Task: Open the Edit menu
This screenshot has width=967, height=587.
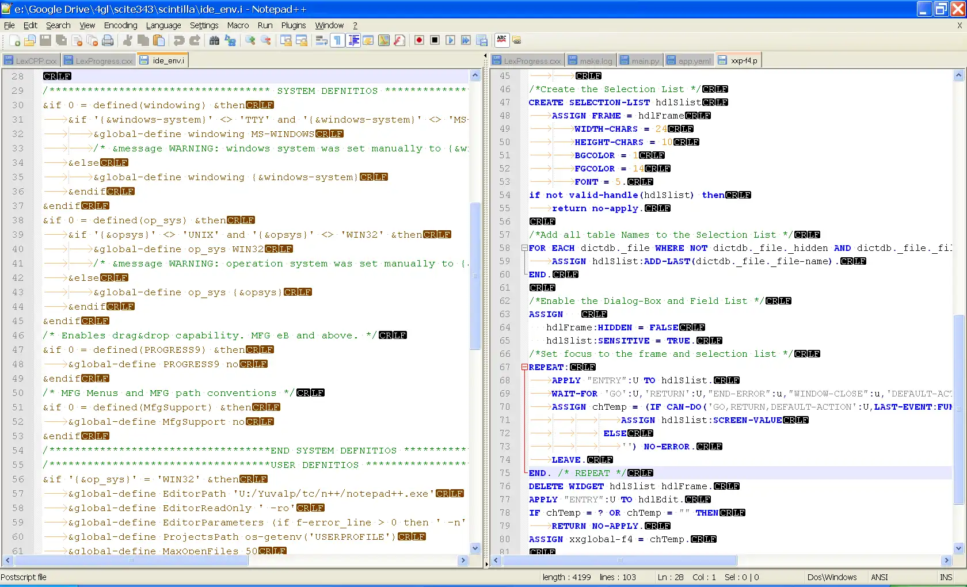Action: [31, 25]
